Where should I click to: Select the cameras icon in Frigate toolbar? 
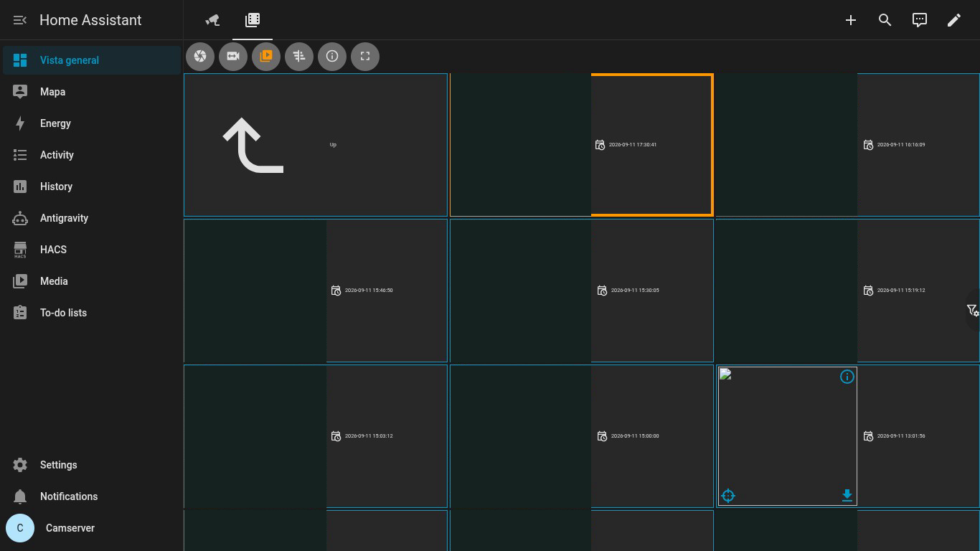click(233, 56)
